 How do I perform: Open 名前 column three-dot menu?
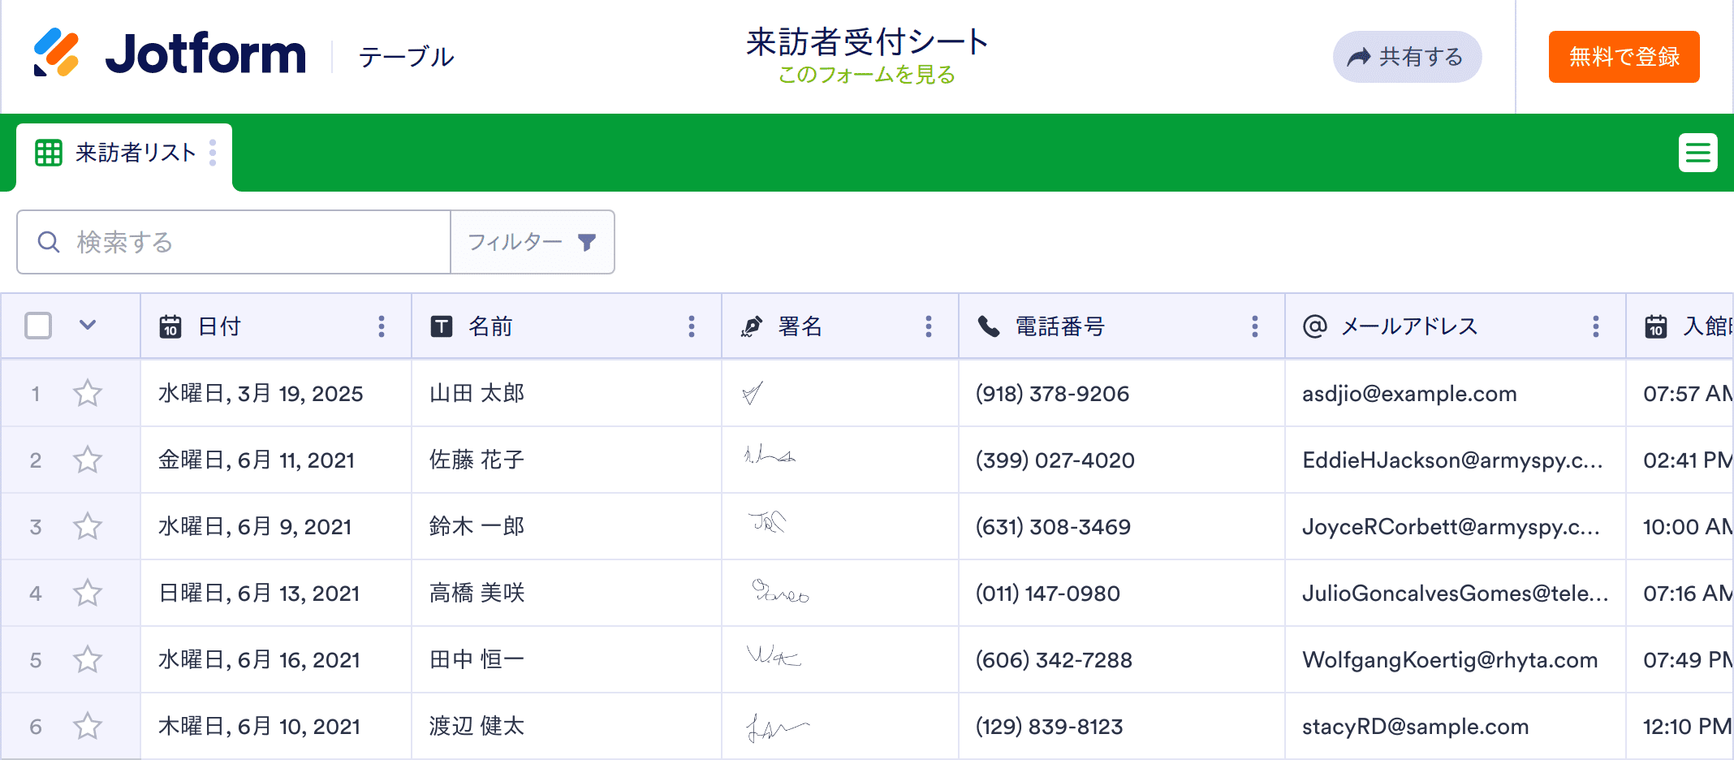[692, 326]
